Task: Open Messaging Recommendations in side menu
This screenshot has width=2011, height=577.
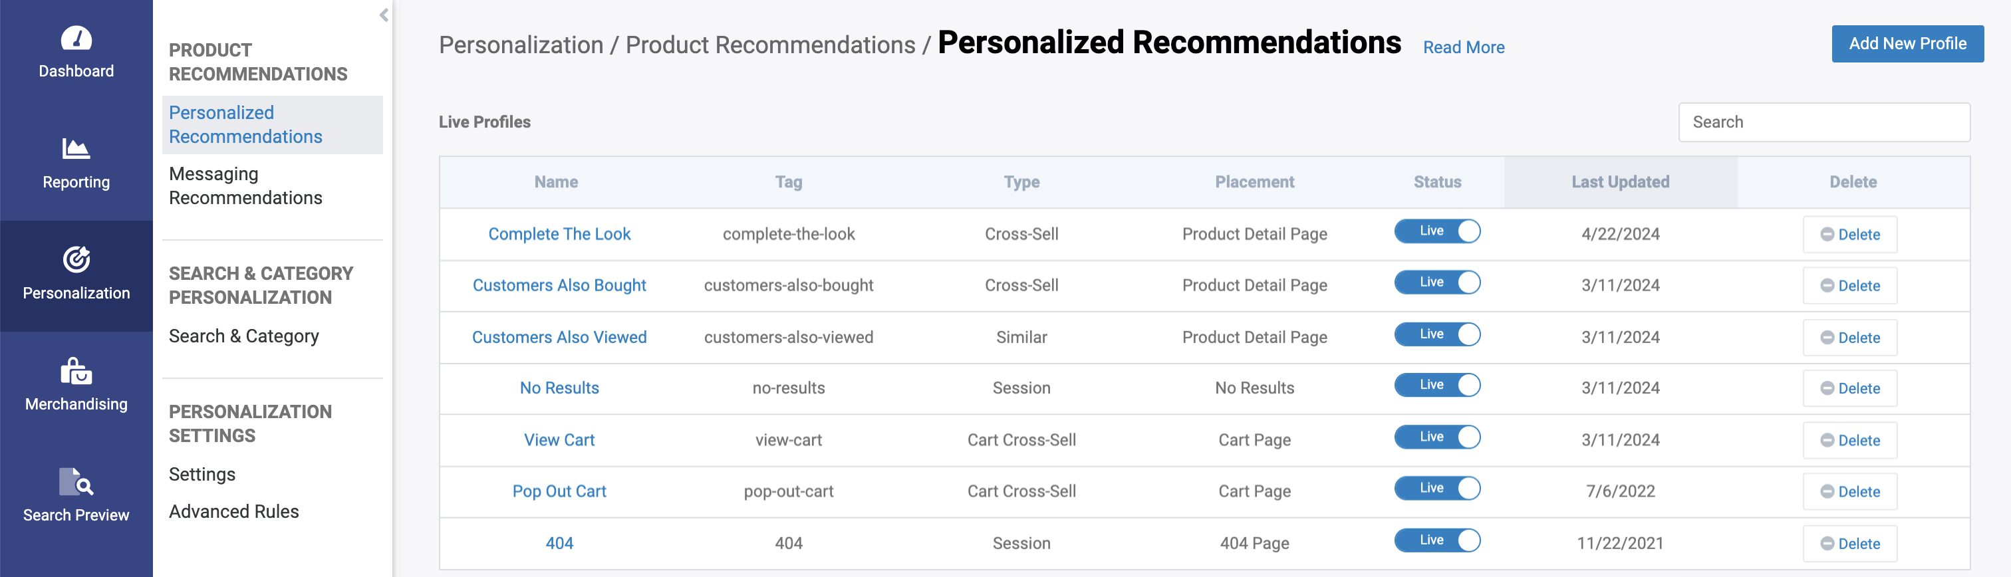Action: 245,186
